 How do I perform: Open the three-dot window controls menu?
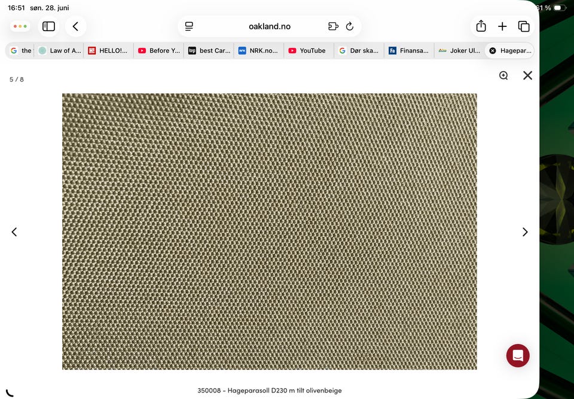pos(20,26)
